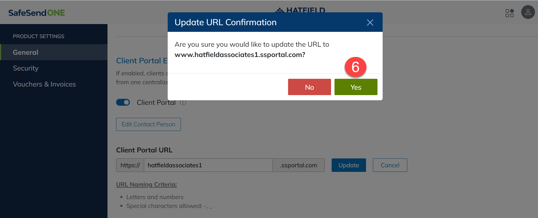Toggle the Client Portal switch off
Image resolution: width=538 pixels, height=218 pixels.
pyautogui.click(x=123, y=102)
